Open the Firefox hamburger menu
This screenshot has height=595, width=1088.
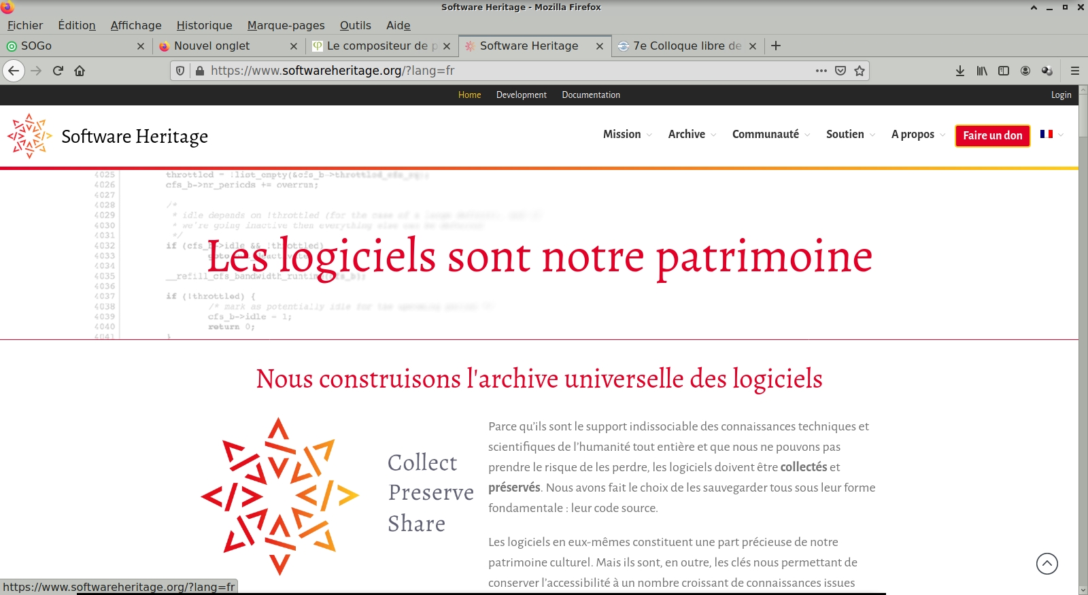coord(1075,71)
